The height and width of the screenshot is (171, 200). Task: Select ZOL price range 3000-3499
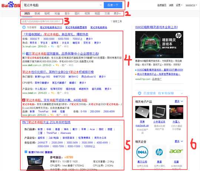pos(72,142)
